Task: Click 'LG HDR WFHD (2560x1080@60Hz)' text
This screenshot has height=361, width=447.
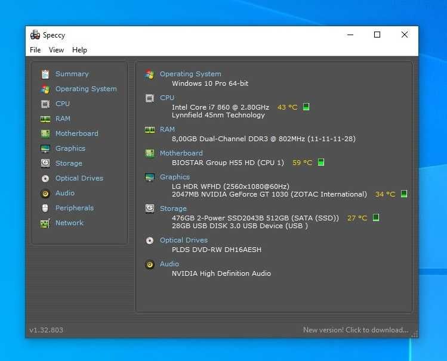Action: click(x=230, y=186)
